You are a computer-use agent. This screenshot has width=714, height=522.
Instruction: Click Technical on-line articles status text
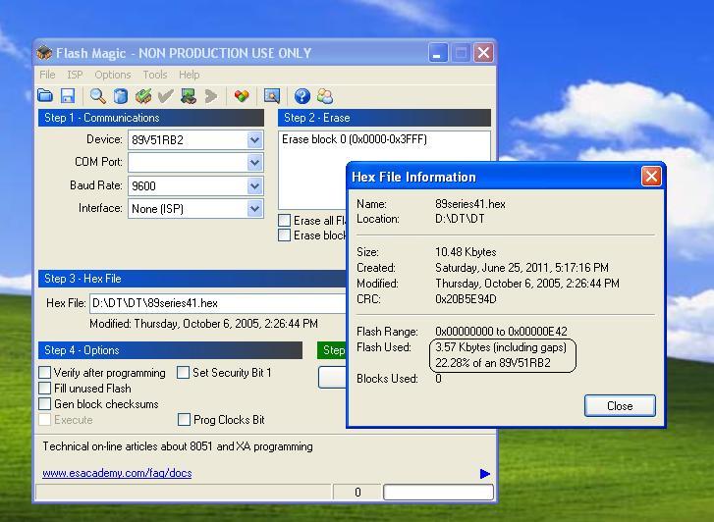[178, 446]
